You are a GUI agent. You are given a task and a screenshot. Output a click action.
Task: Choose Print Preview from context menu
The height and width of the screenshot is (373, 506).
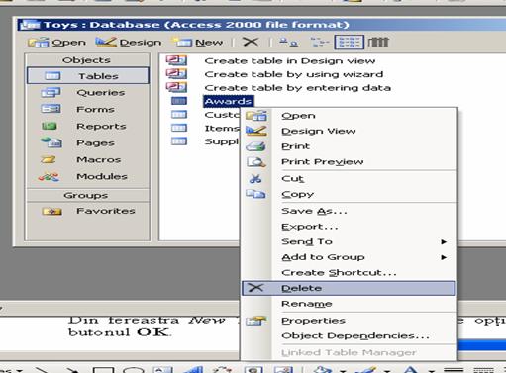(x=349, y=162)
